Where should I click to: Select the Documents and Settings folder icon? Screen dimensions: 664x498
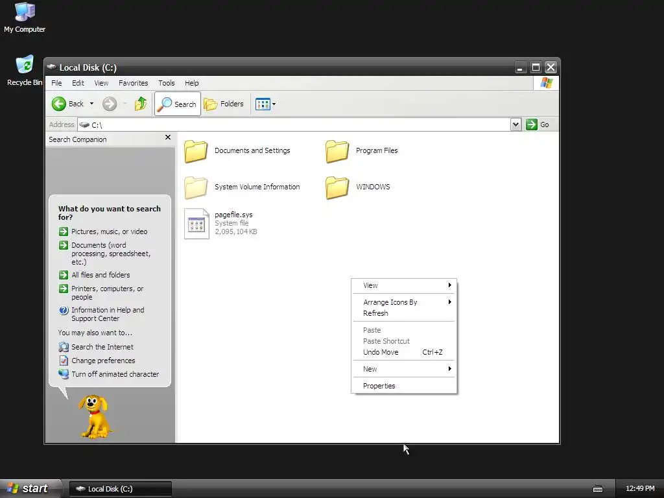pos(196,151)
